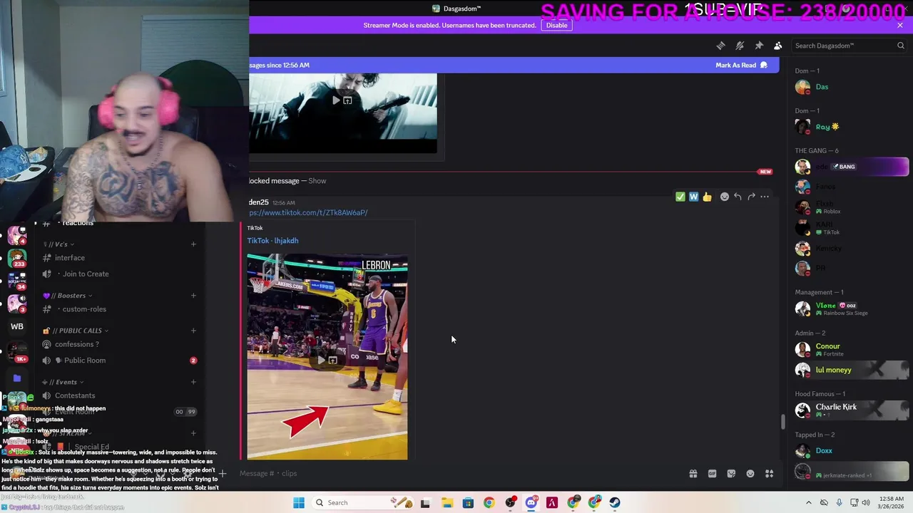Add thumbs up reaction to message
The width and height of the screenshot is (913, 513).
[x=707, y=197]
